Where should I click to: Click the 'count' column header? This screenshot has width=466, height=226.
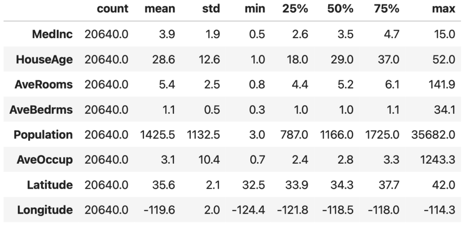point(112,9)
